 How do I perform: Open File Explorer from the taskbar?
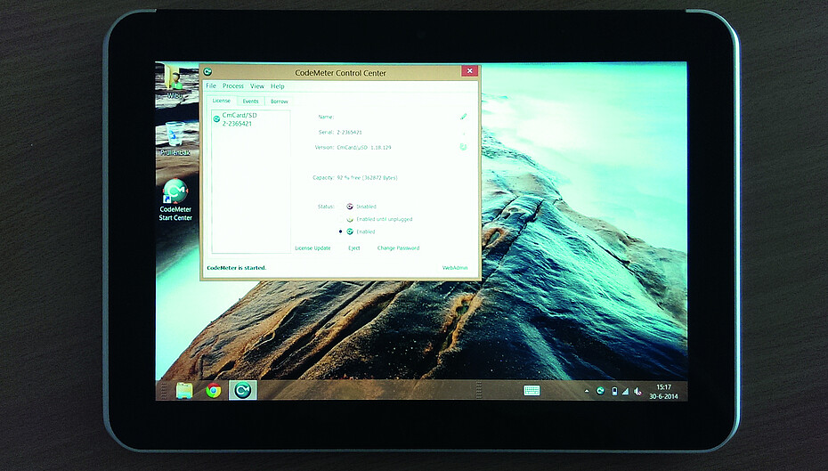183,391
